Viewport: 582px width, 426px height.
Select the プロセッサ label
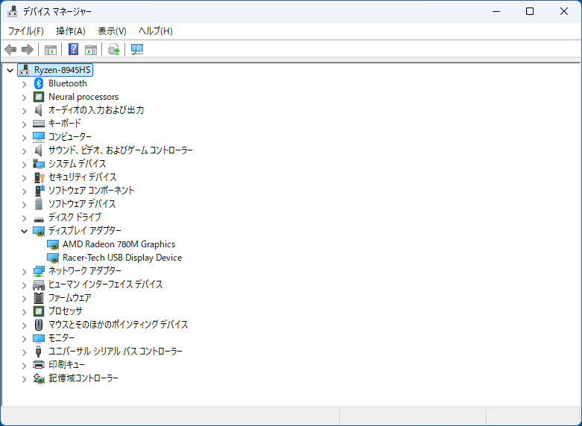[x=66, y=311]
